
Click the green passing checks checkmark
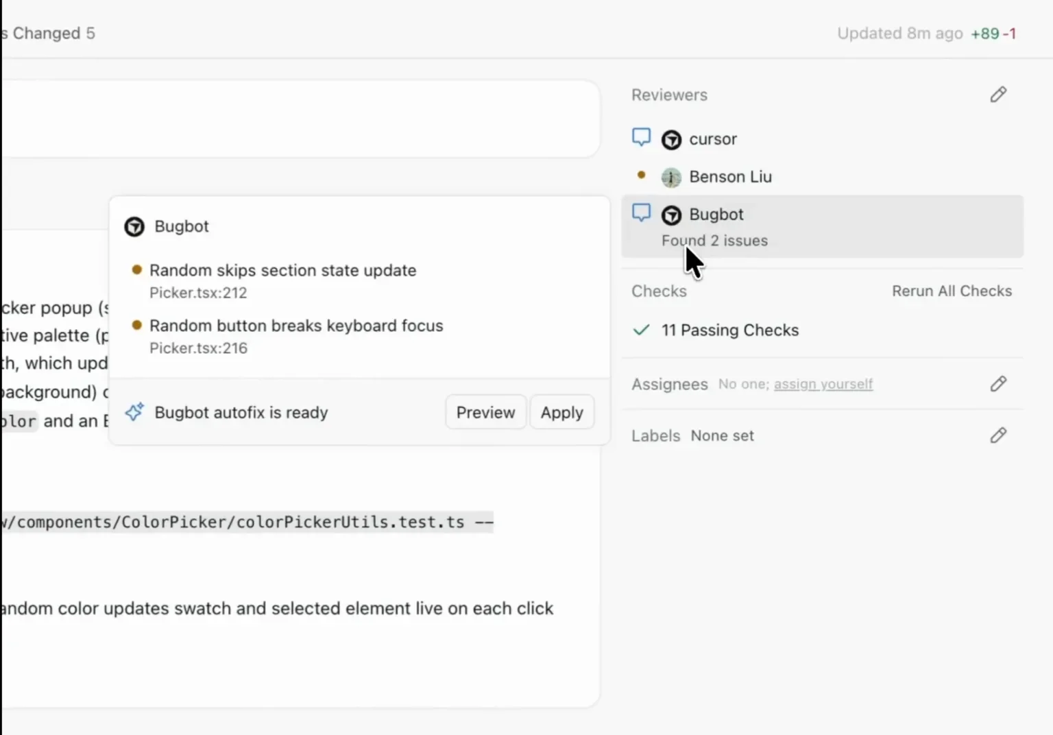pyautogui.click(x=641, y=330)
